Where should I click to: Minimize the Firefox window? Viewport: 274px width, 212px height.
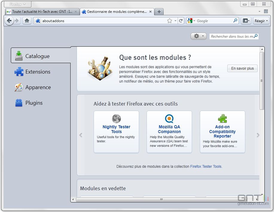[245, 4]
